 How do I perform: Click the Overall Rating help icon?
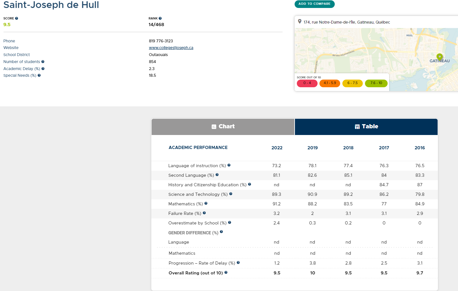tap(226, 273)
